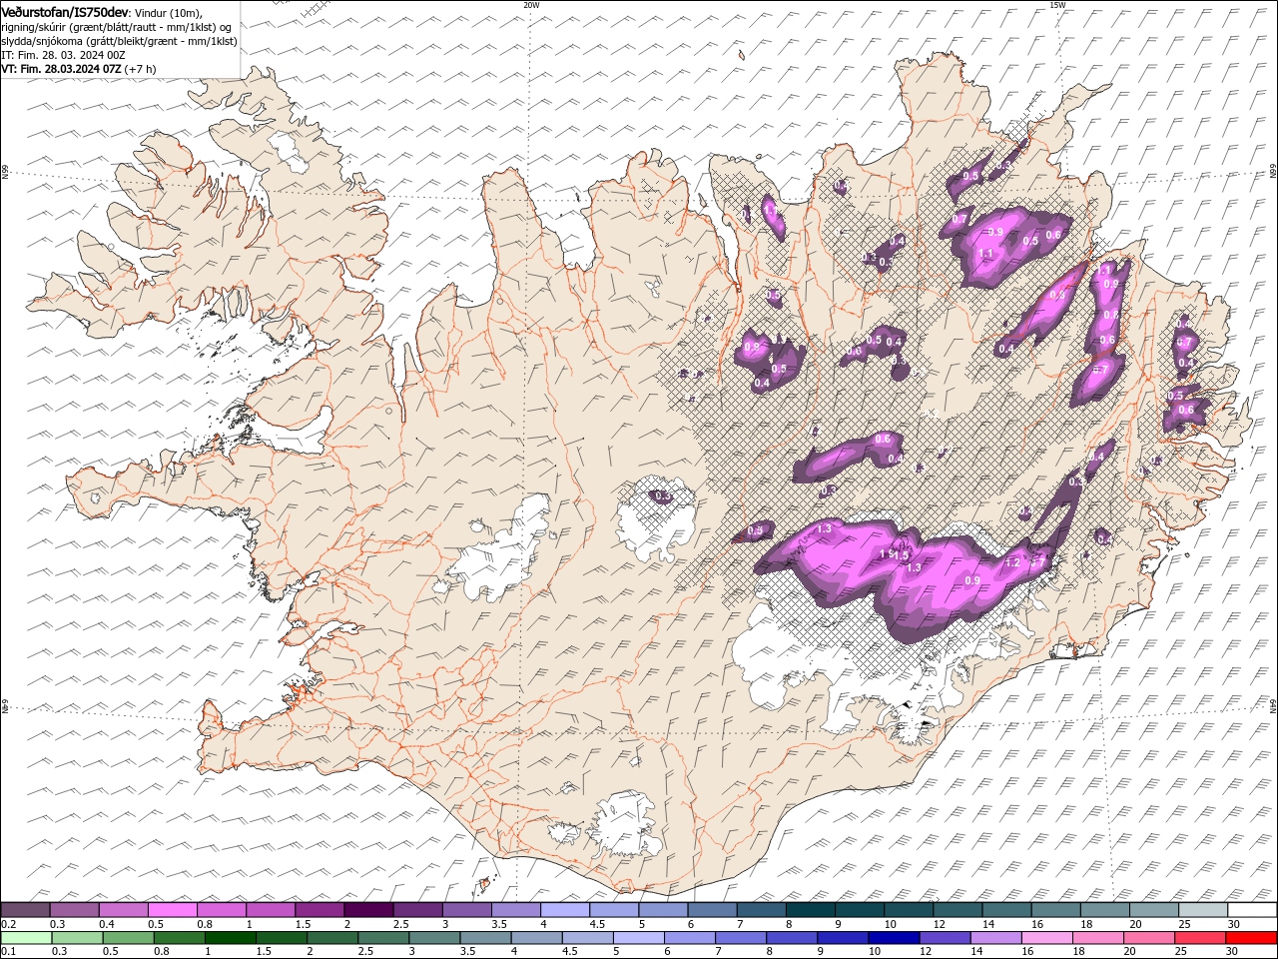Viewport: 1278px width, 959px height.
Task: Click the 1.5 snowfall value on the map
Action: pyautogui.click(x=901, y=555)
